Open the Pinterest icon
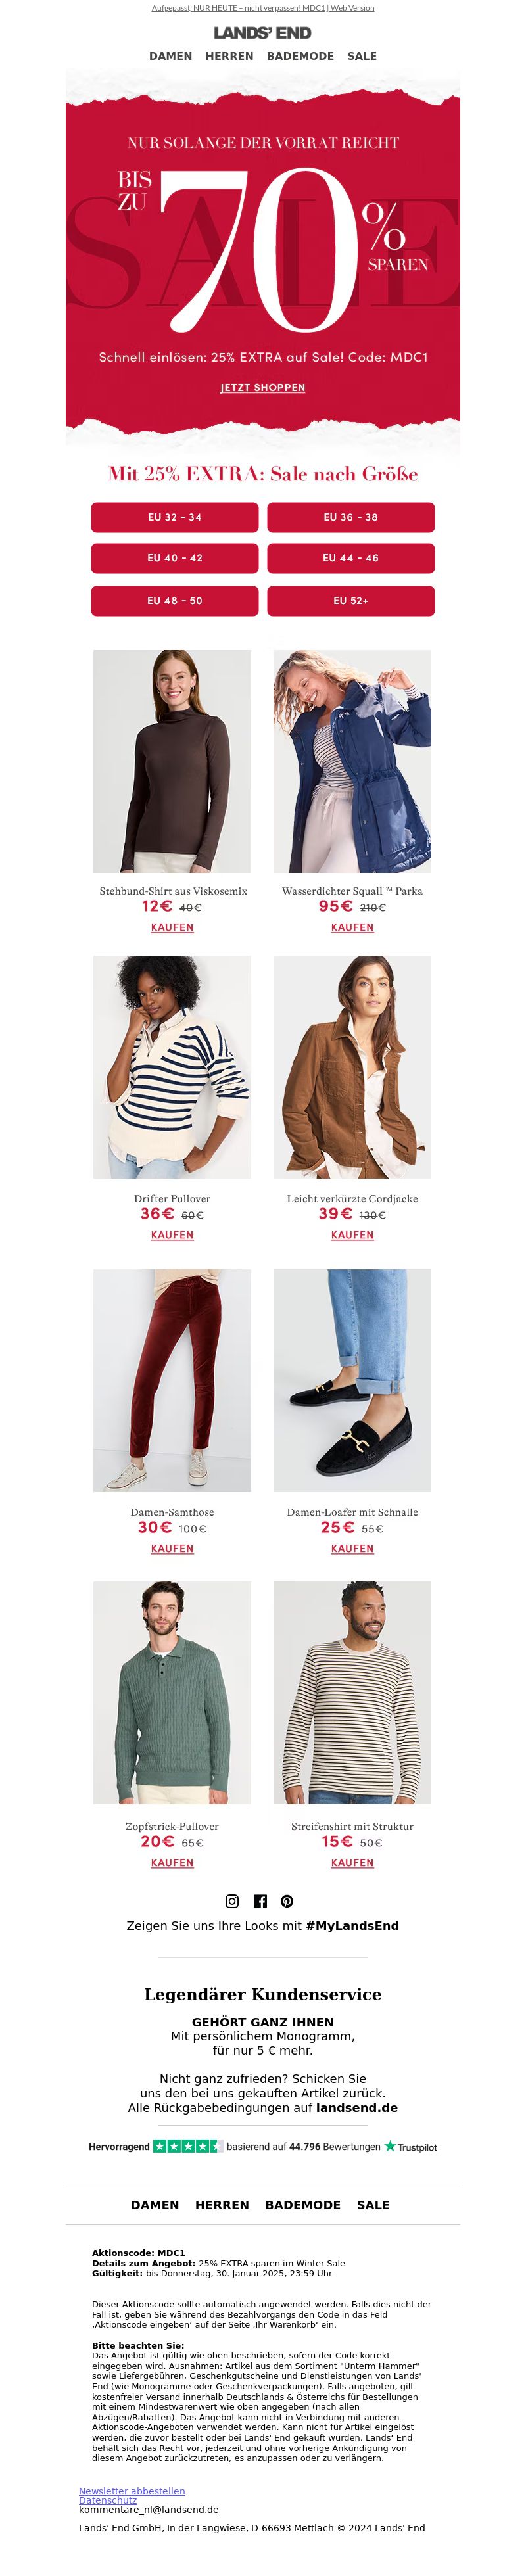The width and height of the screenshot is (526, 2576). 287,1901
